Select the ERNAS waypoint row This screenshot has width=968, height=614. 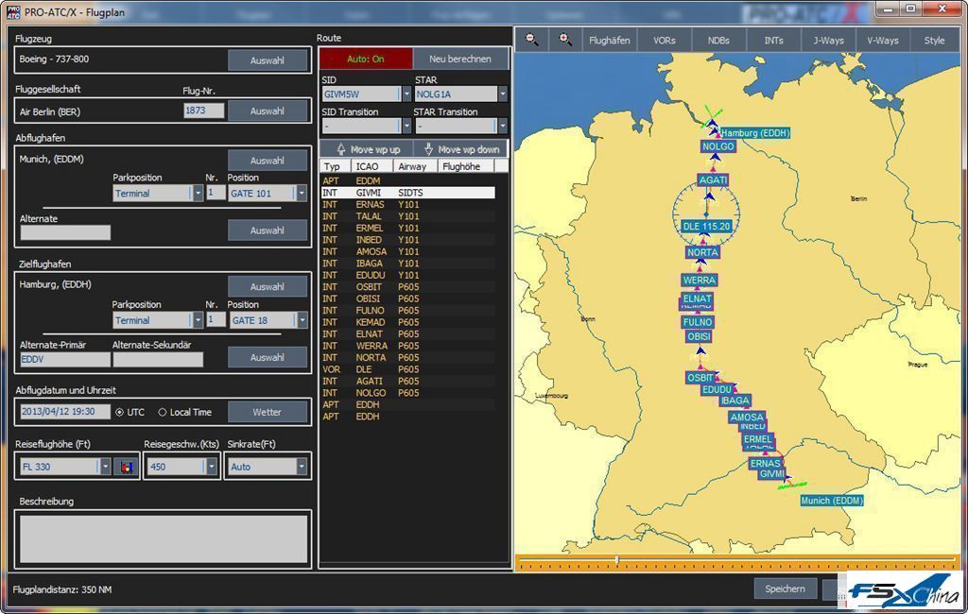(407, 205)
